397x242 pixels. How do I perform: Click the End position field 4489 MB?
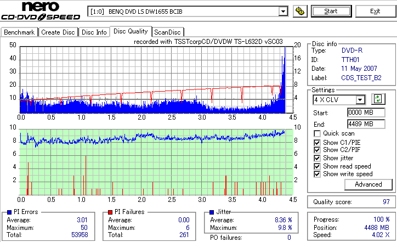coord(366,124)
